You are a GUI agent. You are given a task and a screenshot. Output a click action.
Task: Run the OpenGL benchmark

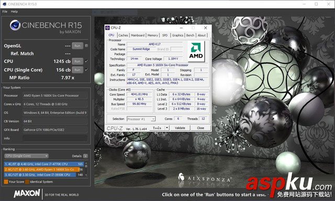point(77,46)
